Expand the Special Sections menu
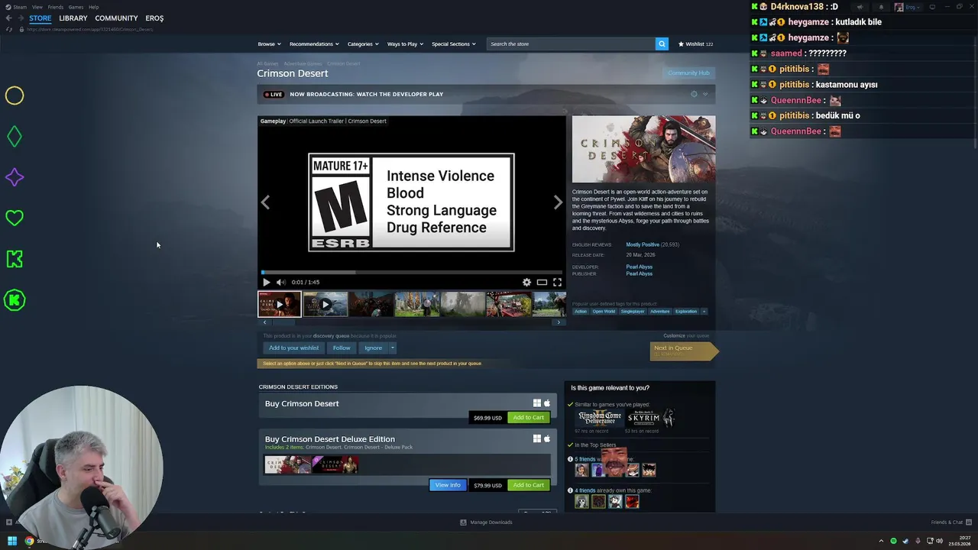This screenshot has height=550, width=978. 454,44
